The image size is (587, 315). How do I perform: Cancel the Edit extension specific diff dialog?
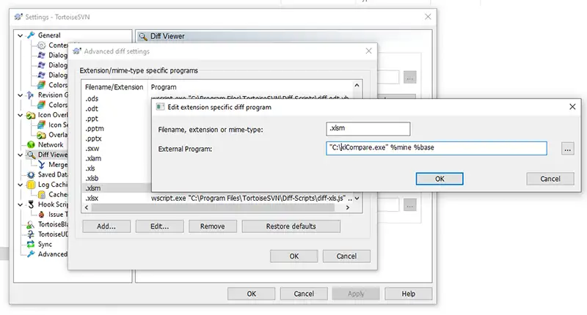(550, 179)
